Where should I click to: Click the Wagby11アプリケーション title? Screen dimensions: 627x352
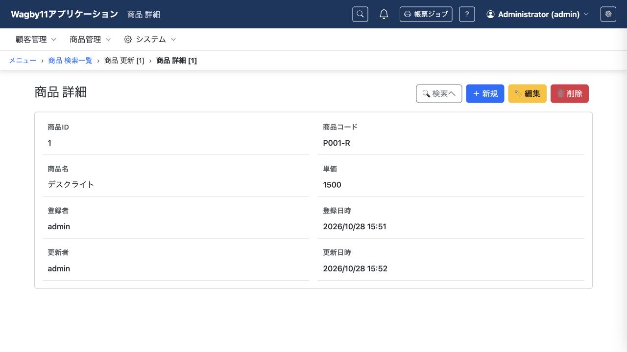[65, 14]
